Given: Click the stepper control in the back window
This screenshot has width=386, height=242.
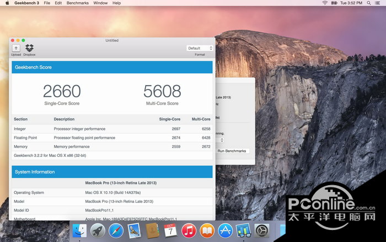Looking at the screenshot, I should point(222,140).
